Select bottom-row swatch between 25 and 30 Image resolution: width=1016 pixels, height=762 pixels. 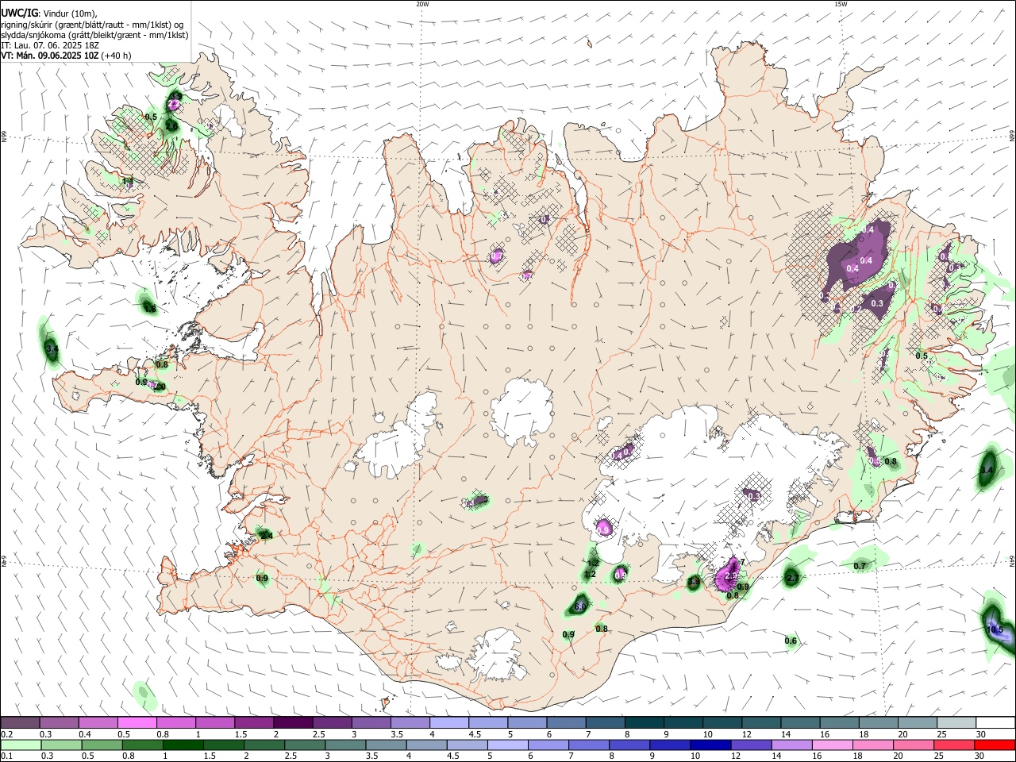956,745
